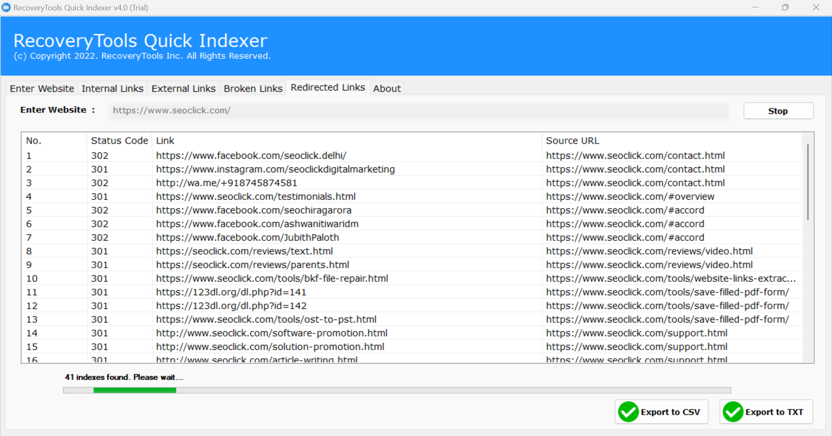The width and height of the screenshot is (832, 436).
Task: Select the facebook.com/seochiragarora link
Action: 253,210
